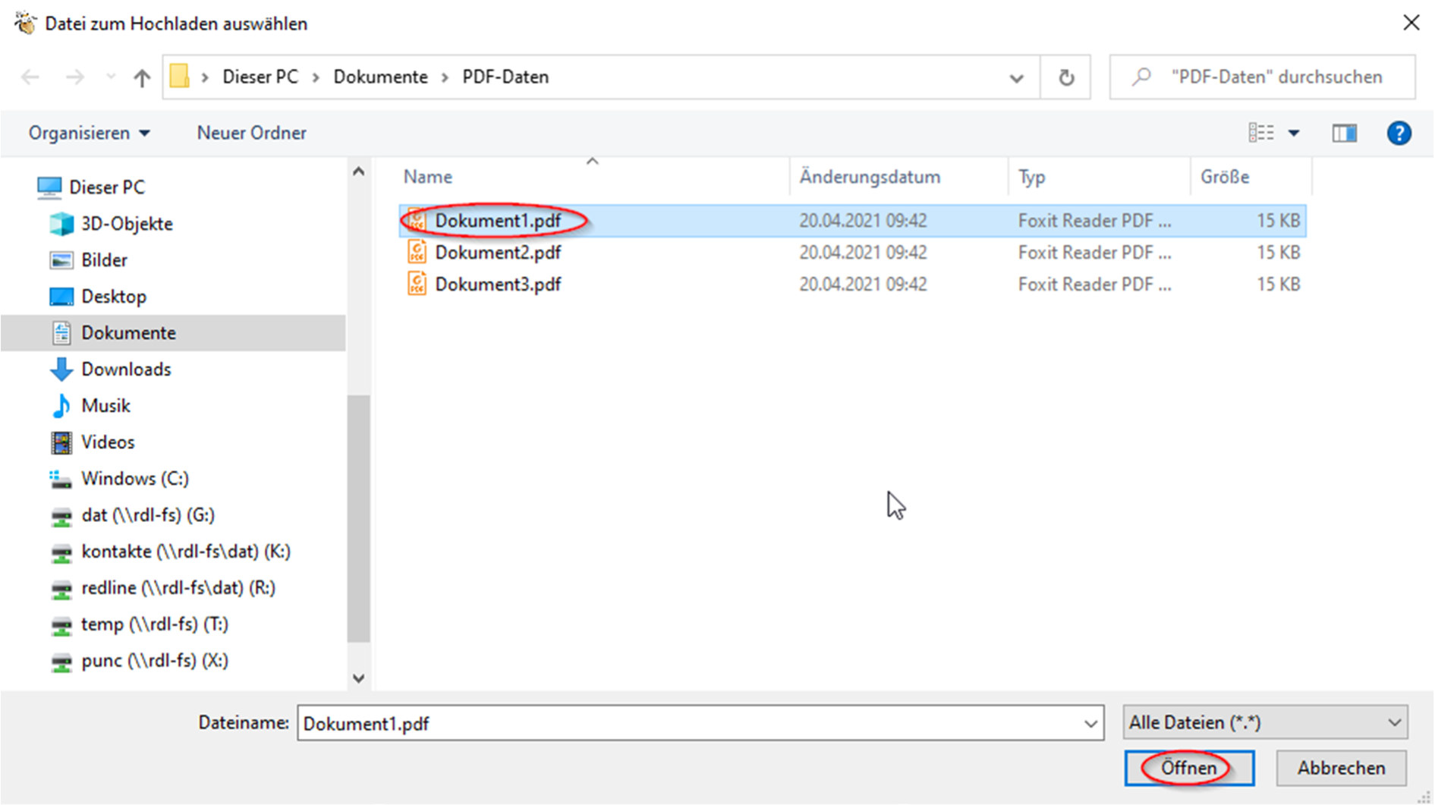Click the refresh folder icon
The height and width of the screenshot is (805, 1435).
pyautogui.click(x=1065, y=77)
